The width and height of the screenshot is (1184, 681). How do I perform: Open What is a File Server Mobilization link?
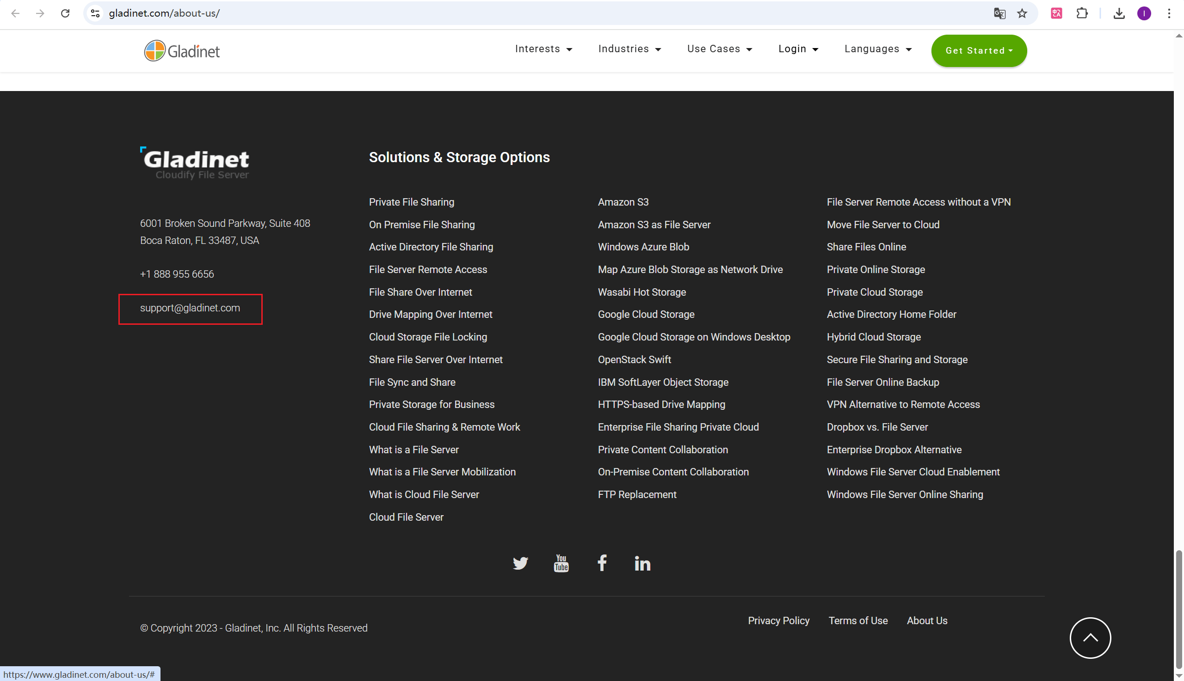pos(443,472)
